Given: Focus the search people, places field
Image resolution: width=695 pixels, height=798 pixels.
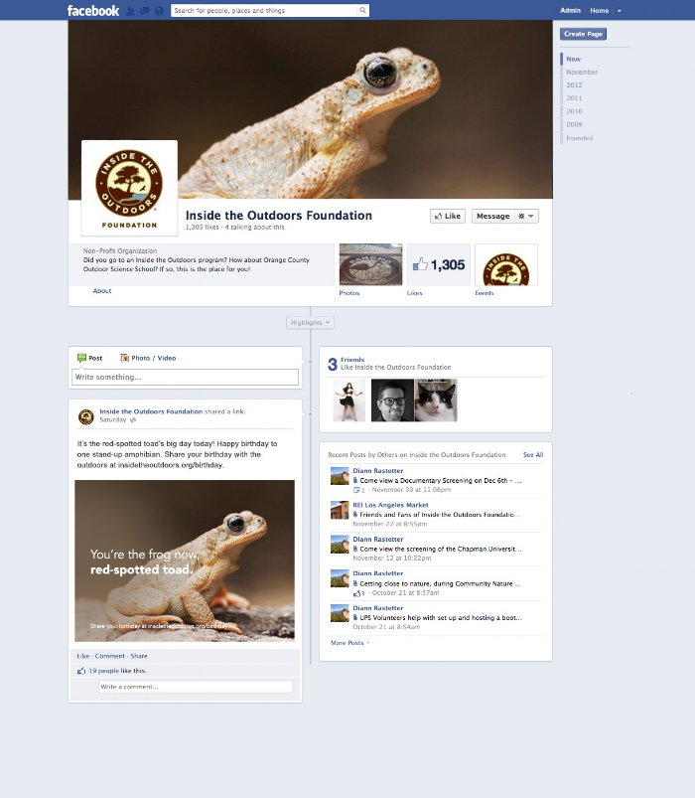Looking at the screenshot, I should click(x=264, y=10).
